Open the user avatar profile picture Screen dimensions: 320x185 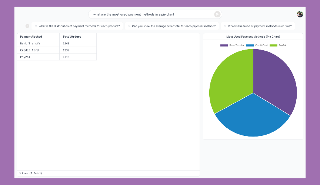point(300,14)
